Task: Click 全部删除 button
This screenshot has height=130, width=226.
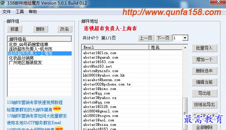Action: point(205,127)
